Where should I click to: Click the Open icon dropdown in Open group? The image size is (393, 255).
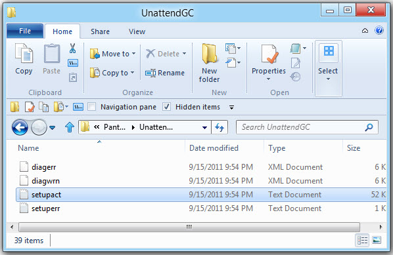pyautogui.click(x=298, y=49)
